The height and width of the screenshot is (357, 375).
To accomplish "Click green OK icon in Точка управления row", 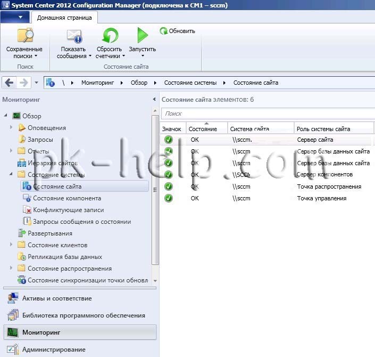I will click(x=169, y=198).
